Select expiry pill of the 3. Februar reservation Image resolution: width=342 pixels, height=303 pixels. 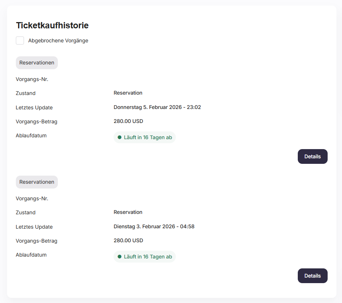tap(144, 257)
